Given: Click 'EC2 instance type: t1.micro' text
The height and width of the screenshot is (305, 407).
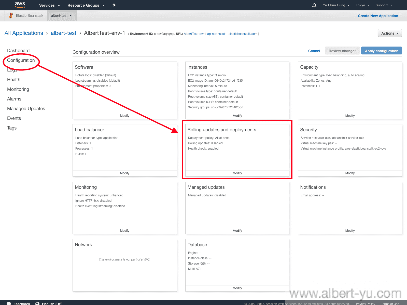Looking at the screenshot, I should [x=207, y=75].
